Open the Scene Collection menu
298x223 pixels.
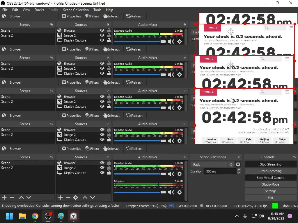point(76,10)
